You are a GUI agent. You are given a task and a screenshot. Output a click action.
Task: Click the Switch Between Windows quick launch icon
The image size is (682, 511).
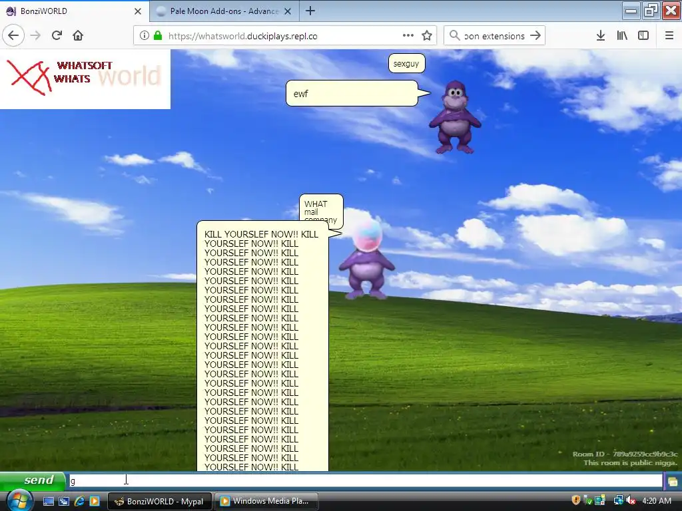pyautogui.click(x=63, y=501)
